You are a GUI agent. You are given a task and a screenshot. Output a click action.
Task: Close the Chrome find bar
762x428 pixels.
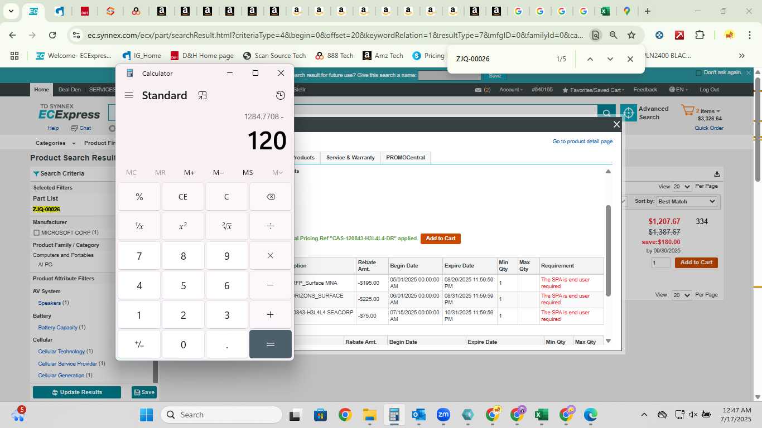click(630, 59)
